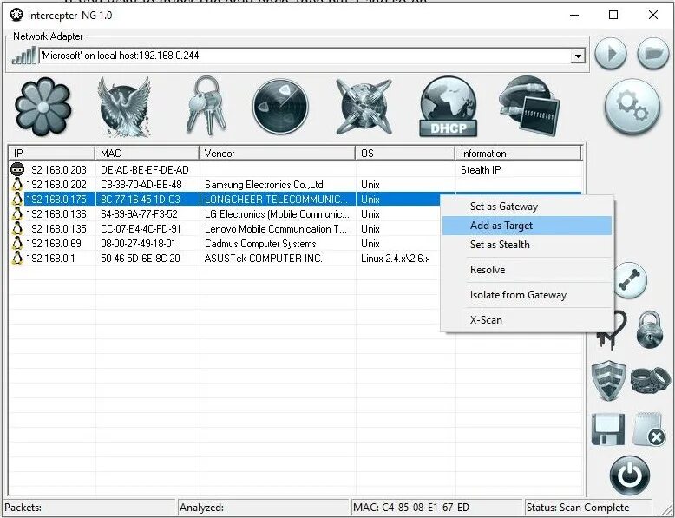
Task: Choose Add as Target from context menu
Action: pyautogui.click(x=527, y=226)
